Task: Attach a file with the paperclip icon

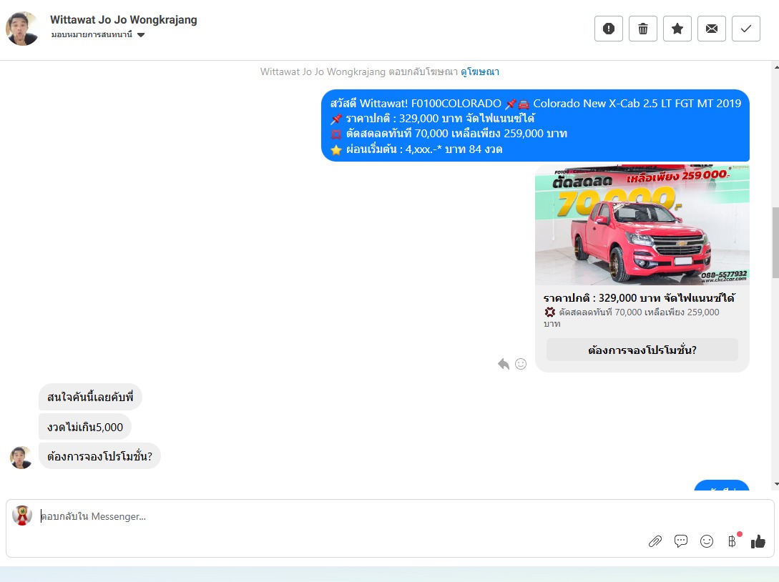Action: [x=655, y=541]
